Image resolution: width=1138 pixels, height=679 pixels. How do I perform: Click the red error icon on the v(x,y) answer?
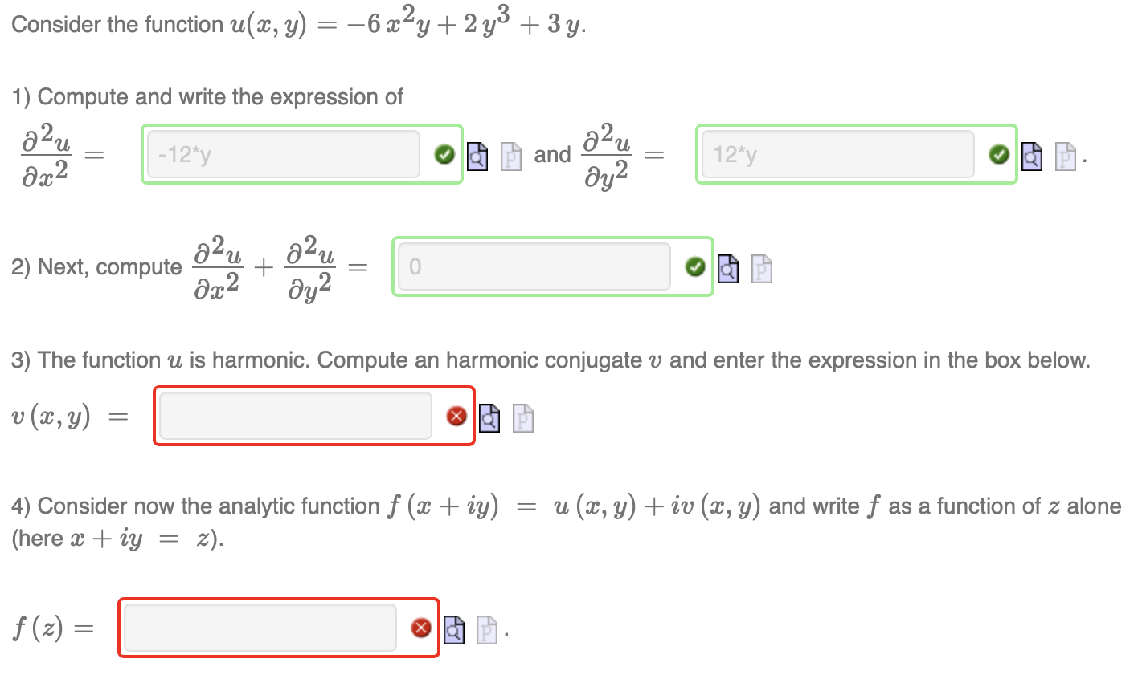[456, 416]
